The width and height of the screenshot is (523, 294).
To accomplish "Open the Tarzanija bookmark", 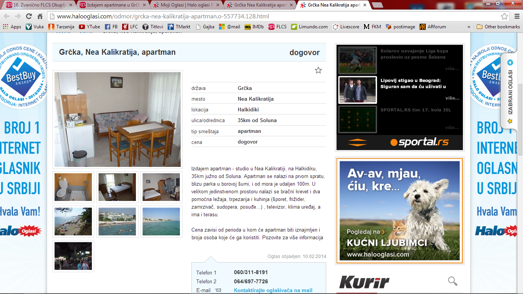I will tap(61, 27).
